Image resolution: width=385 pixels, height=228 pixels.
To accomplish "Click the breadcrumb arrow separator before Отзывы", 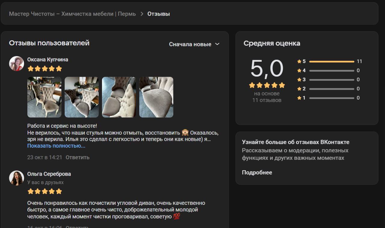I will pyautogui.click(x=142, y=14).
